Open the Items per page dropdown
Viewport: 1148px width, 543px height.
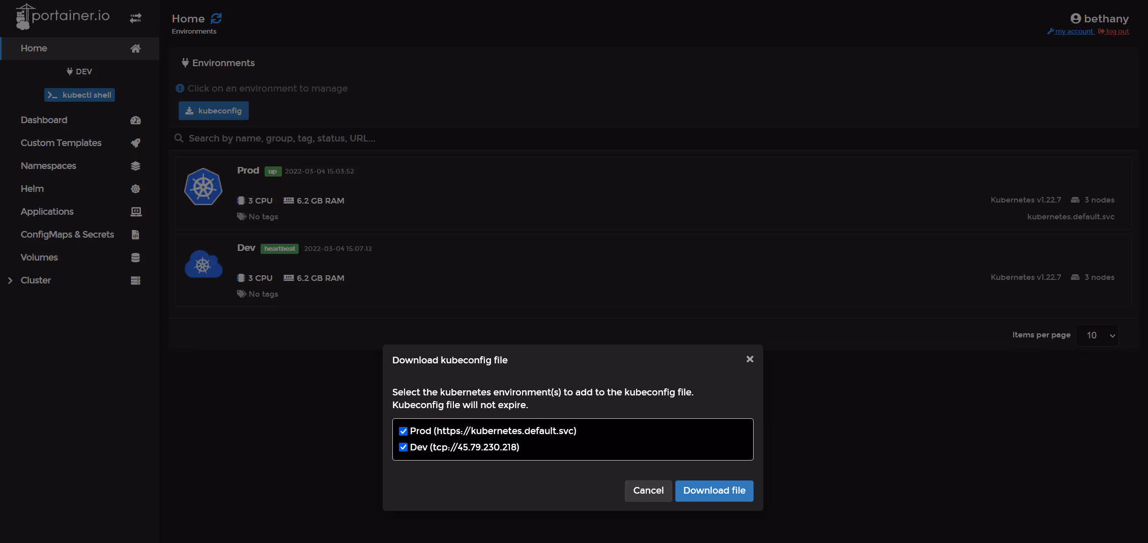(1098, 335)
